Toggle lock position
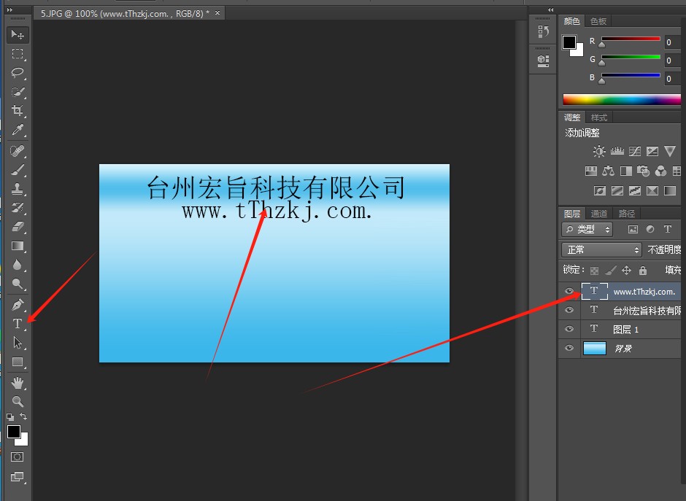The height and width of the screenshot is (501, 686). 626,271
